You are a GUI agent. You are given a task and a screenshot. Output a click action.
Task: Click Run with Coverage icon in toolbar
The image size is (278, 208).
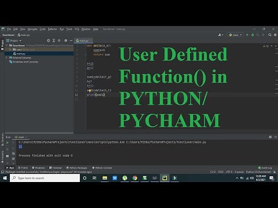click(x=258, y=35)
